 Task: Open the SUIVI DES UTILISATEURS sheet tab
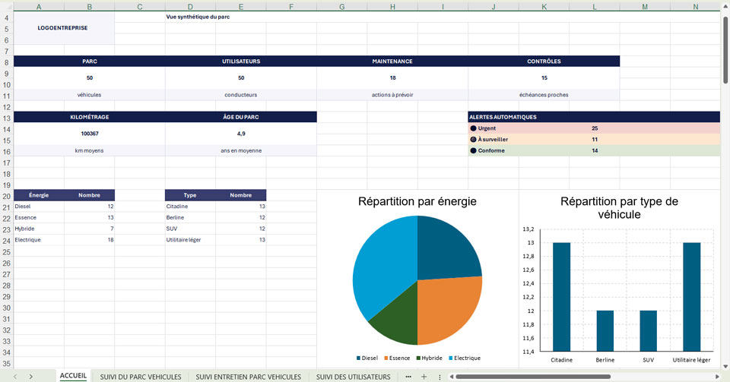coord(353,377)
